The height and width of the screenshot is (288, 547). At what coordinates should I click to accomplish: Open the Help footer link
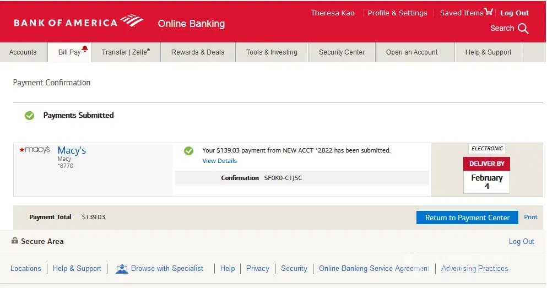pos(228,269)
